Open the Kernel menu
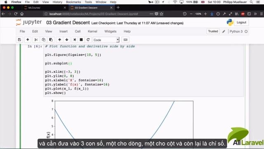The width and height of the screenshot is (264, 149). (92, 31)
